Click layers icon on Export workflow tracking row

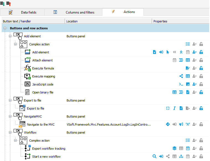coord(174,148)
